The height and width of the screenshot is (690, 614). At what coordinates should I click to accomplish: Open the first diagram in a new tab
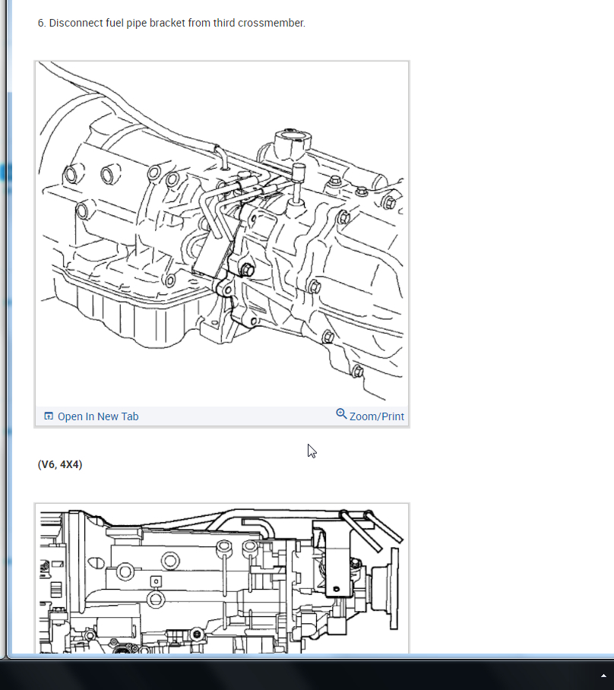pos(98,416)
